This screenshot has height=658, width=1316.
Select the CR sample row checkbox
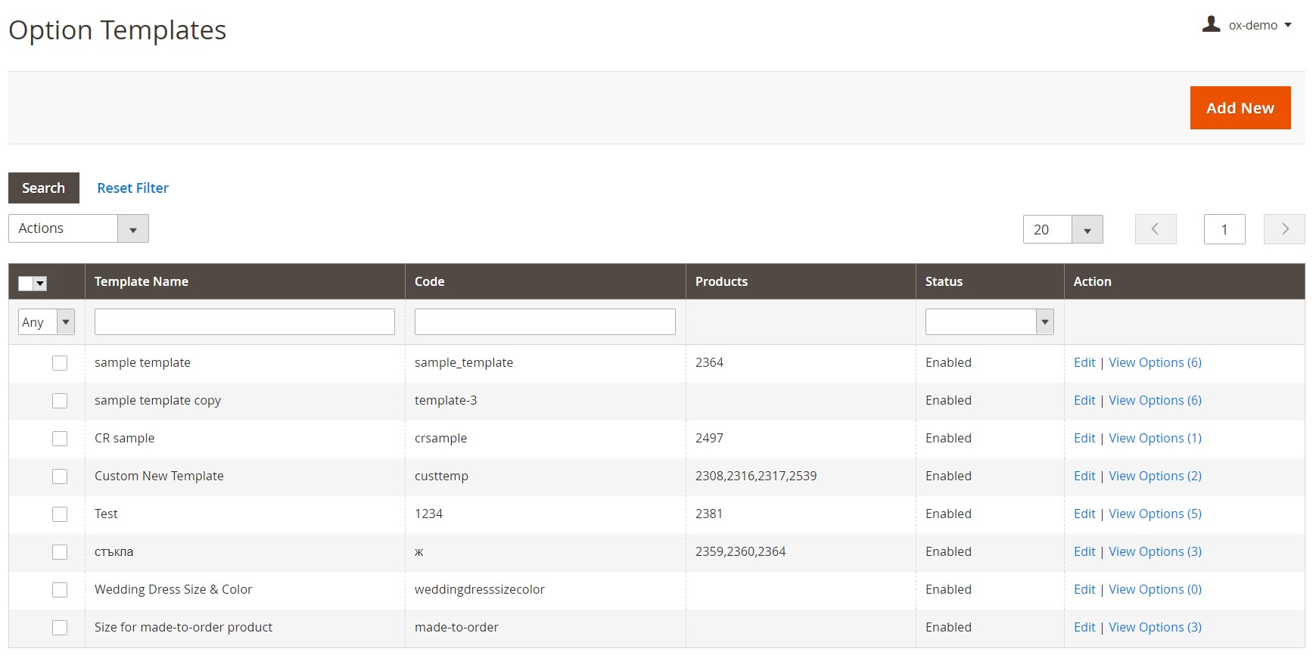[x=60, y=439]
